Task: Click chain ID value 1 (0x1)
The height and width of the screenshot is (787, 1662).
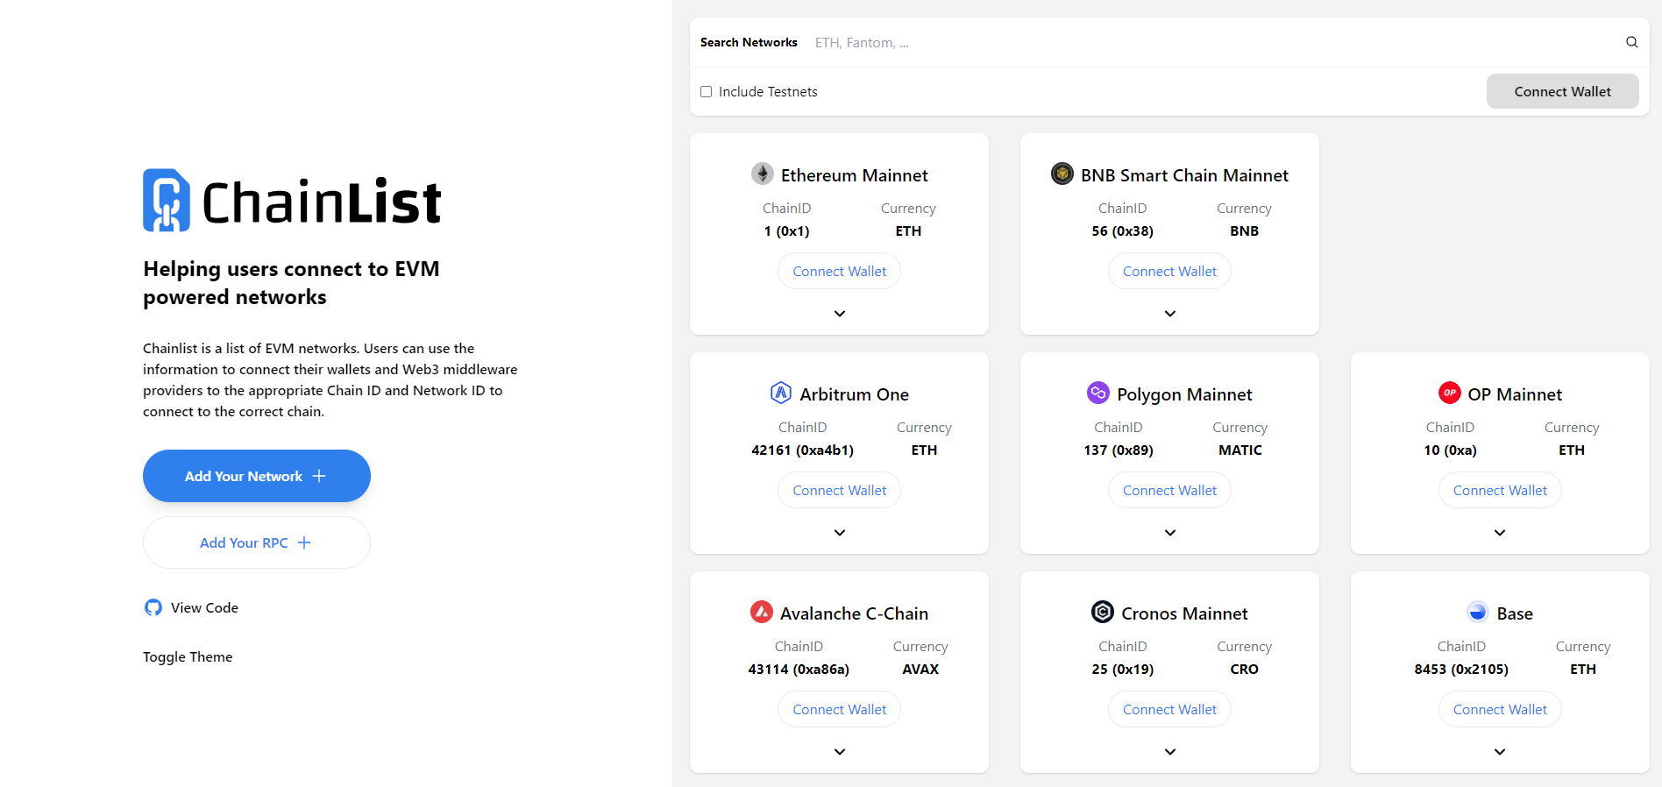Action: [786, 231]
